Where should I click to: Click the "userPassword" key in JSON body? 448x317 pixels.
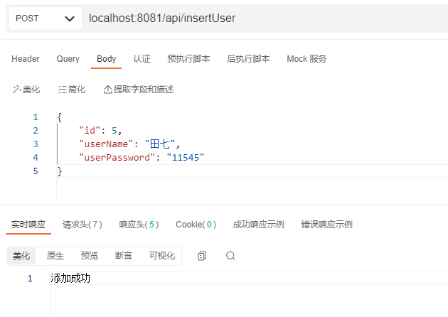click(x=117, y=157)
